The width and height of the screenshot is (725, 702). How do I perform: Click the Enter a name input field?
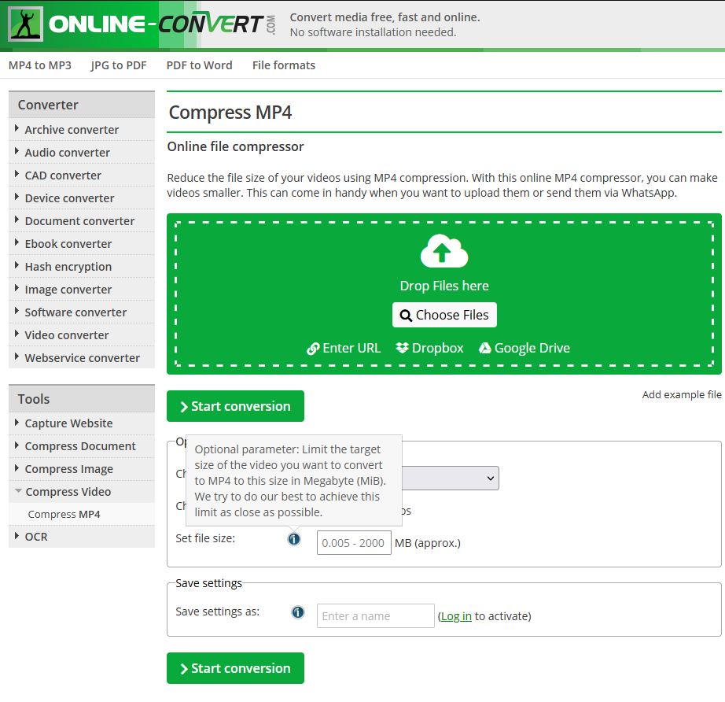(375, 616)
